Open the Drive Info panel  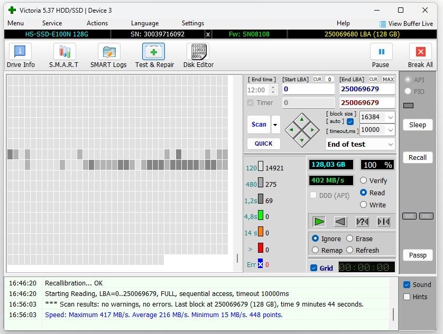pos(21,55)
